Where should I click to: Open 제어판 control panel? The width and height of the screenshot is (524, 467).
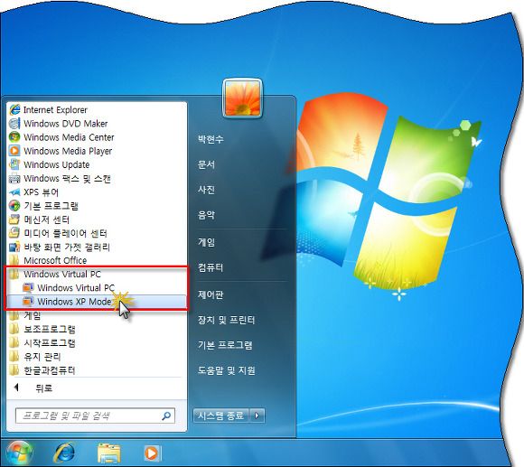(x=211, y=294)
